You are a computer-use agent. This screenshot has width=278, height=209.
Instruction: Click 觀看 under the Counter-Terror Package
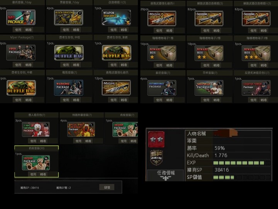coord(263,100)
